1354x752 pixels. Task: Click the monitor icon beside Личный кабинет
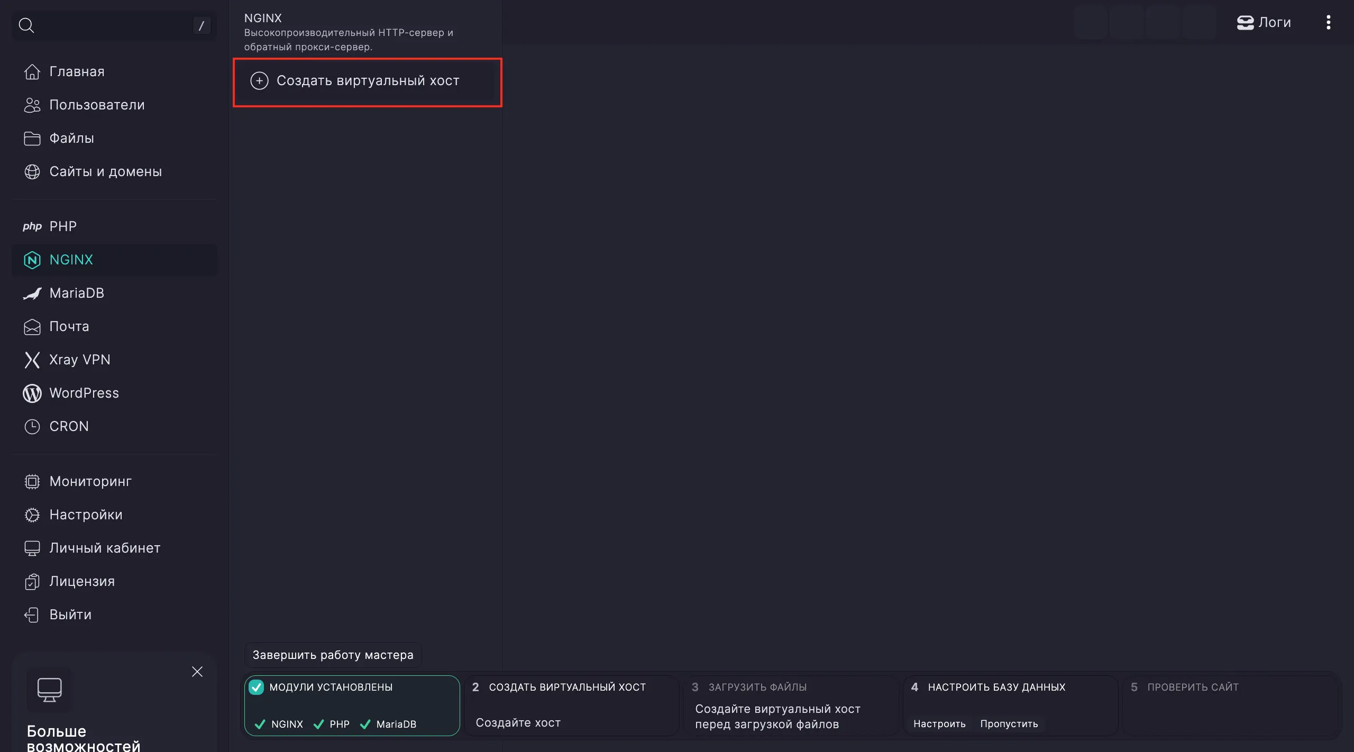[x=32, y=548]
